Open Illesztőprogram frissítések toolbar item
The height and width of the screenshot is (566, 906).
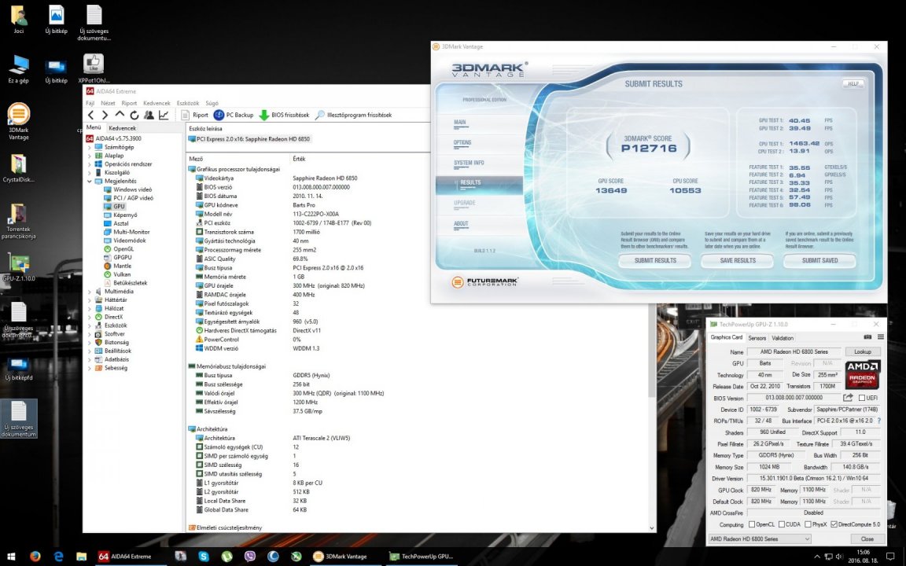click(353, 115)
